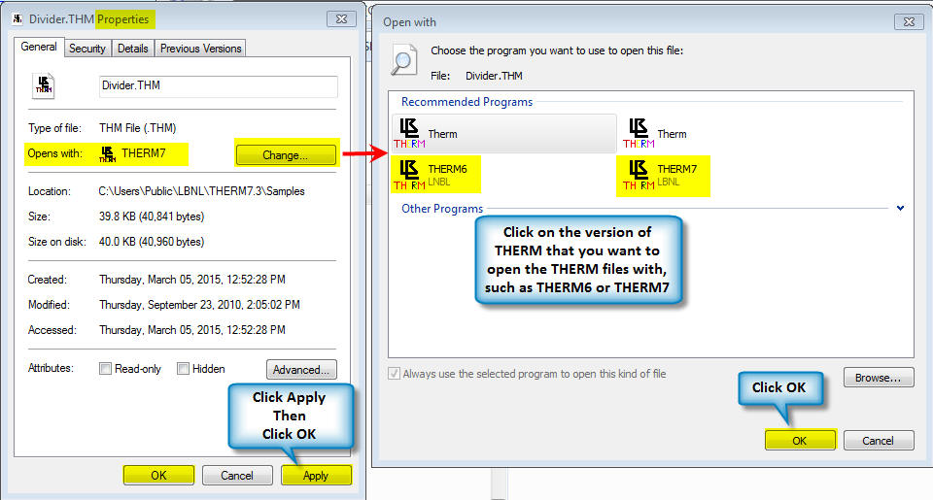
Task: Click the Apply button
Action: click(x=316, y=475)
